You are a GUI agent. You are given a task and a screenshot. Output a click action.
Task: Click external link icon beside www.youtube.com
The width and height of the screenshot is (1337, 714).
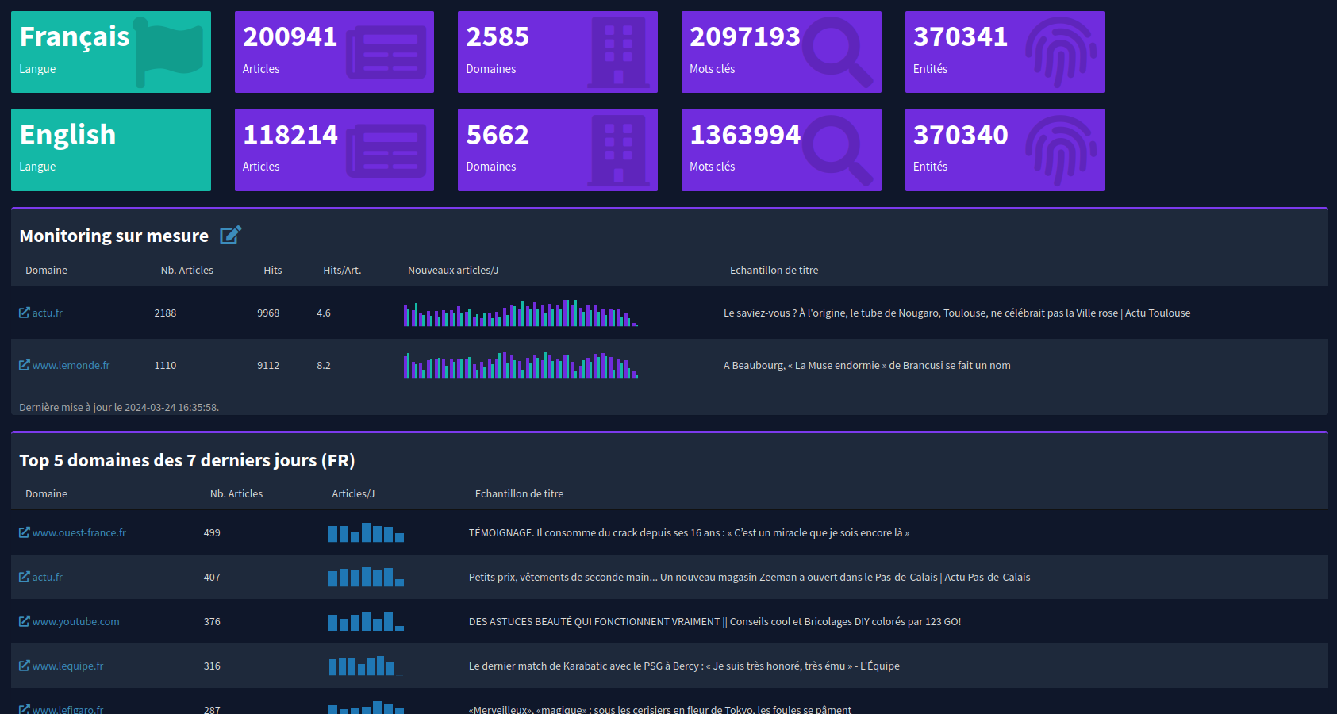coord(25,621)
